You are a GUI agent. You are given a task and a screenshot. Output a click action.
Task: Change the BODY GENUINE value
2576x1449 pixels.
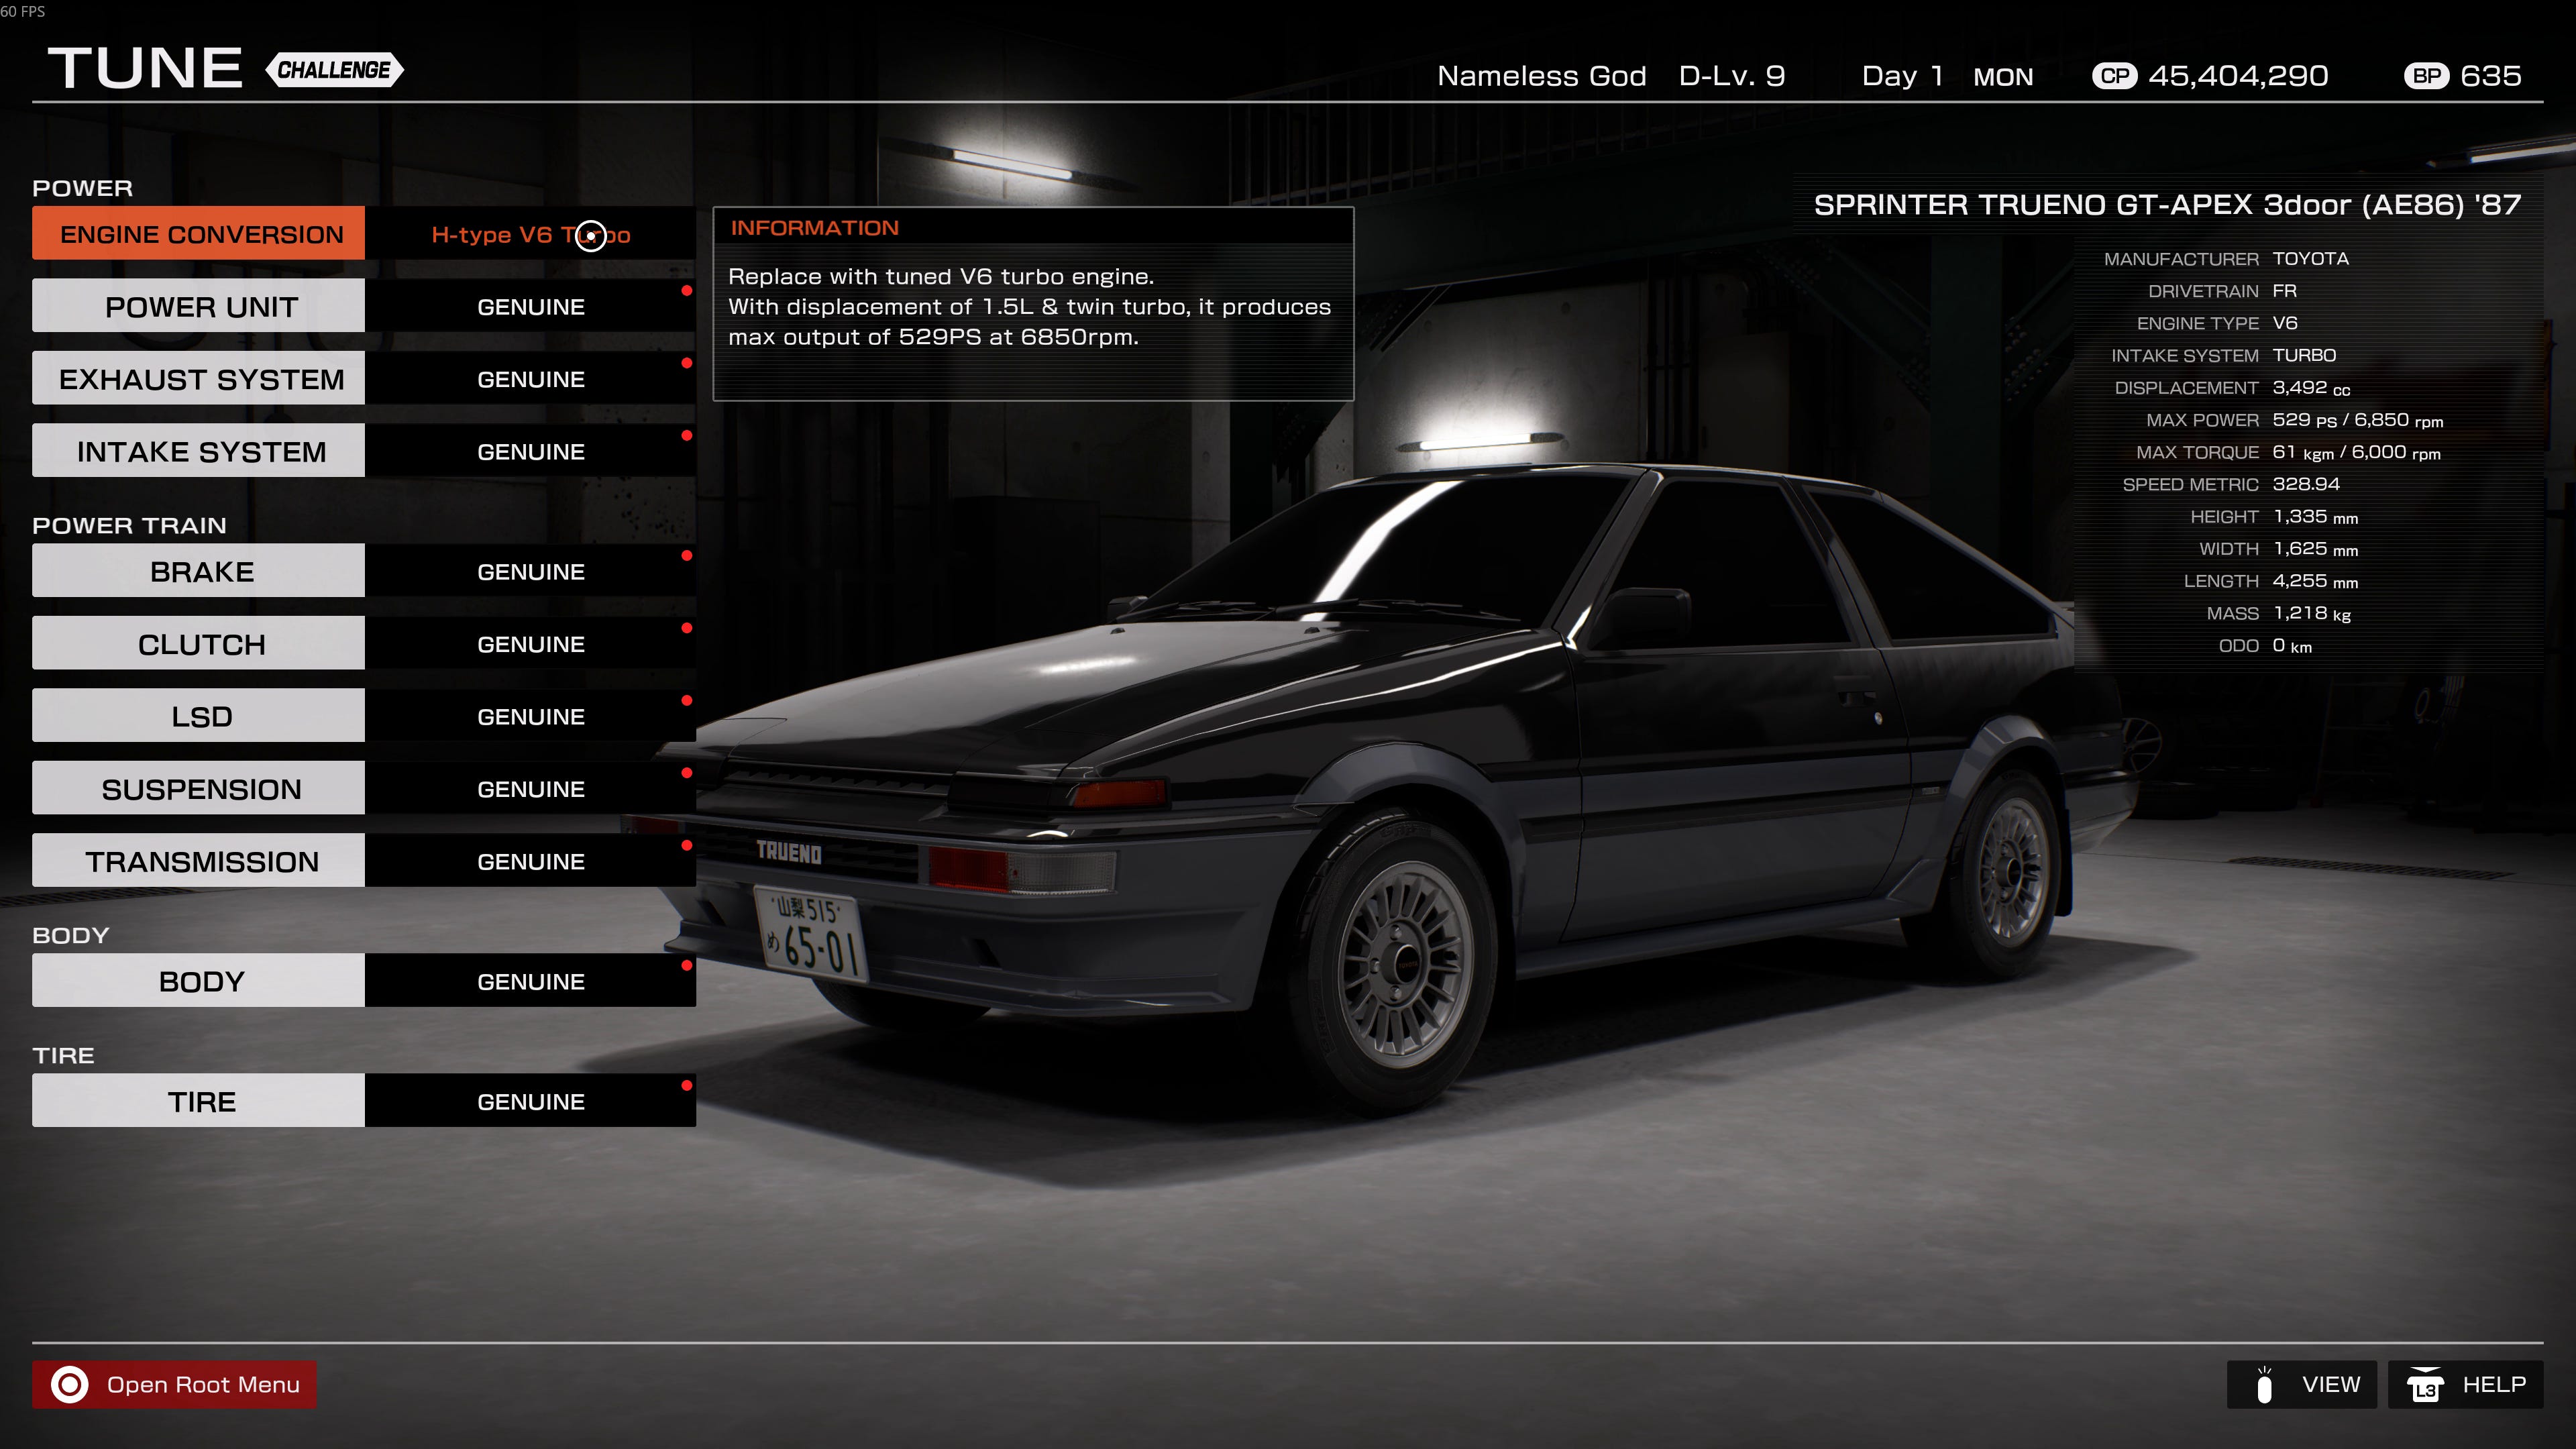(x=530, y=981)
